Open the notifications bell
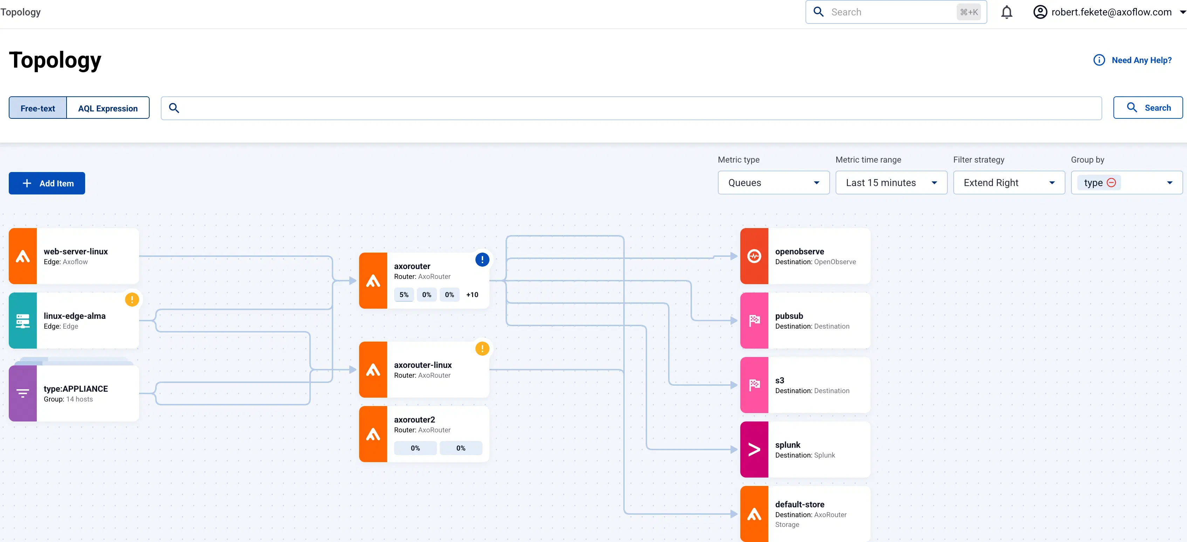The height and width of the screenshot is (542, 1187). click(1007, 12)
